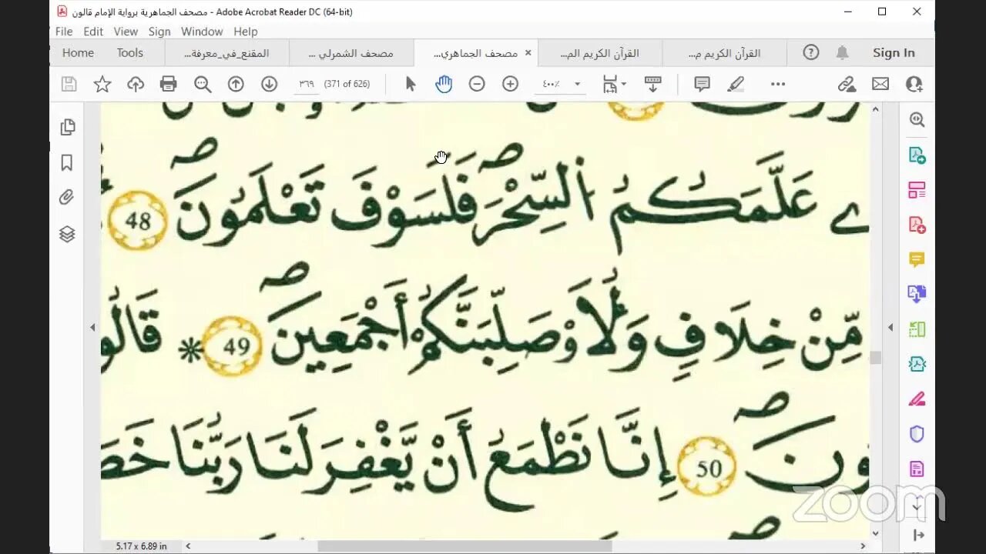This screenshot has width=986, height=554.
Task: Click the zoom percentage field
Action: tap(552, 84)
